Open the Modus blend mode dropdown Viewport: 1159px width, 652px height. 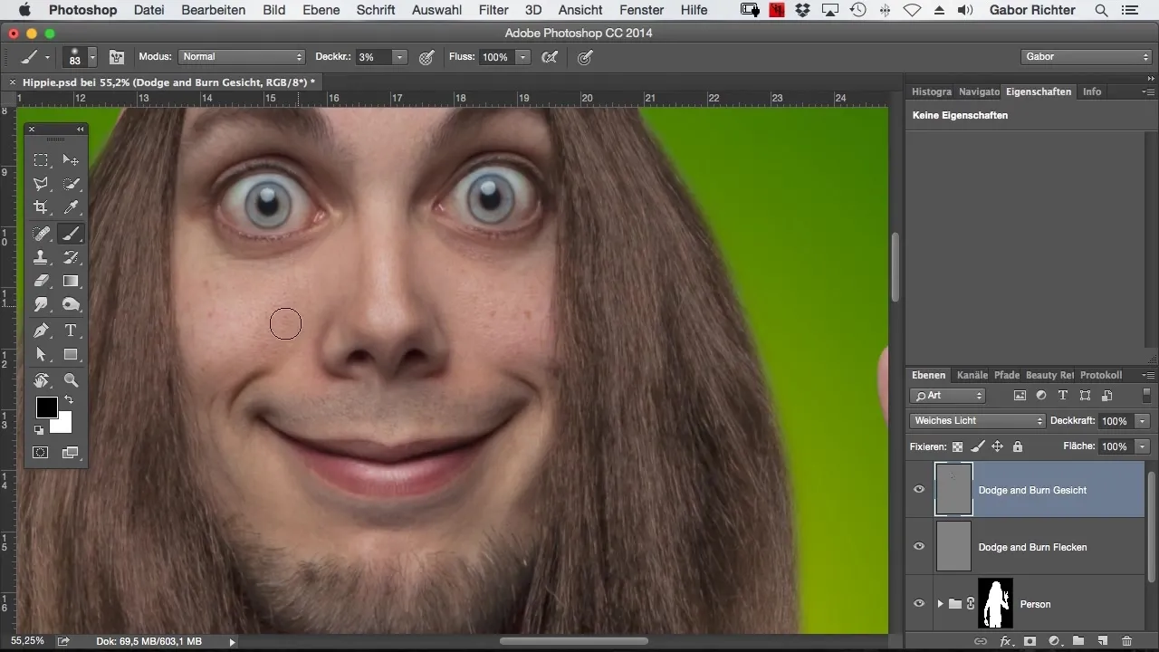click(x=241, y=57)
